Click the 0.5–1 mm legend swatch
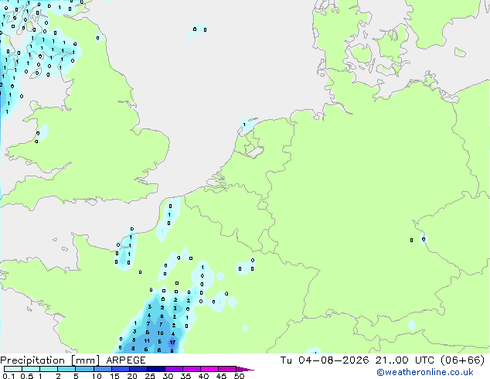 click(x=31, y=369)
